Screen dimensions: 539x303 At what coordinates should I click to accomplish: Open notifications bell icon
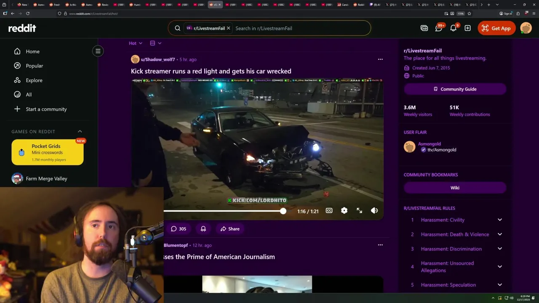coord(454,28)
